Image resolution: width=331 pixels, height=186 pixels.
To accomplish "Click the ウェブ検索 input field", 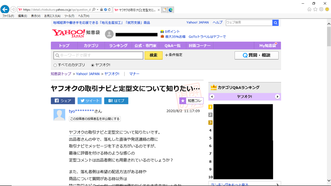I will point(249,23).
